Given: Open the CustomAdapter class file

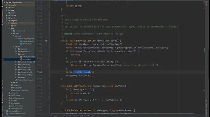Looking at the screenshot, I should pyautogui.click(x=28, y=41).
